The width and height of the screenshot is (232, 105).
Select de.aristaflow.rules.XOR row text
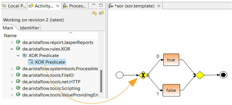[x=46, y=49]
